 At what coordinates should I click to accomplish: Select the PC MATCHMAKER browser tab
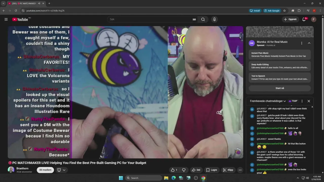(x=26, y=4)
